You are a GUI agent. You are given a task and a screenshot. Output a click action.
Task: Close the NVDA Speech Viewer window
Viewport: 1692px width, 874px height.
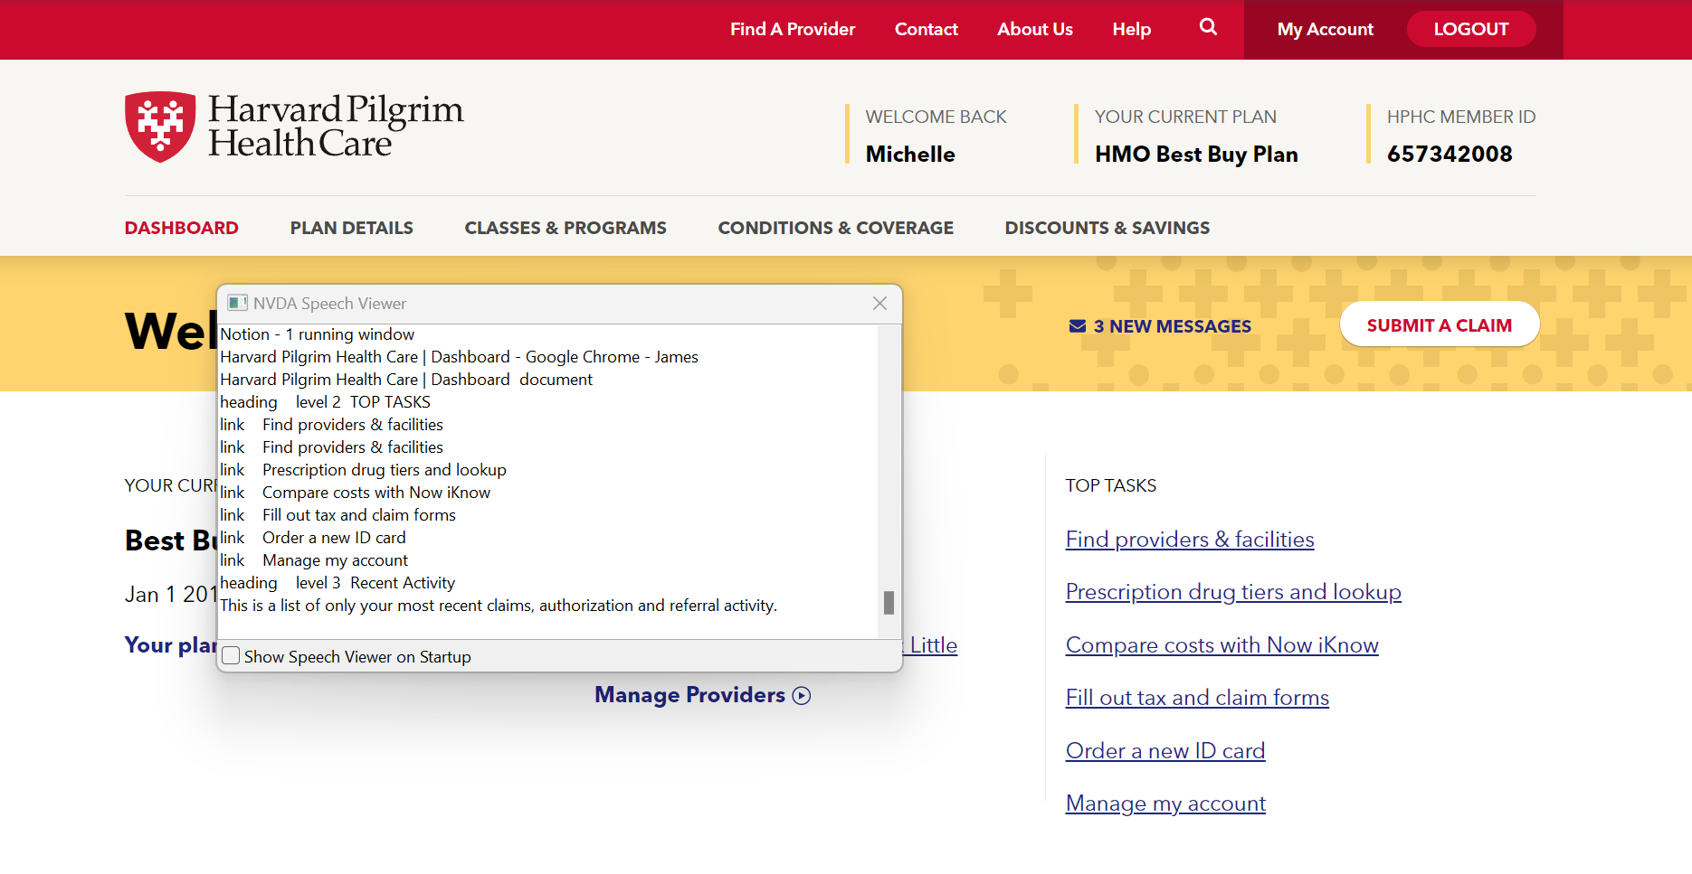[879, 304]
